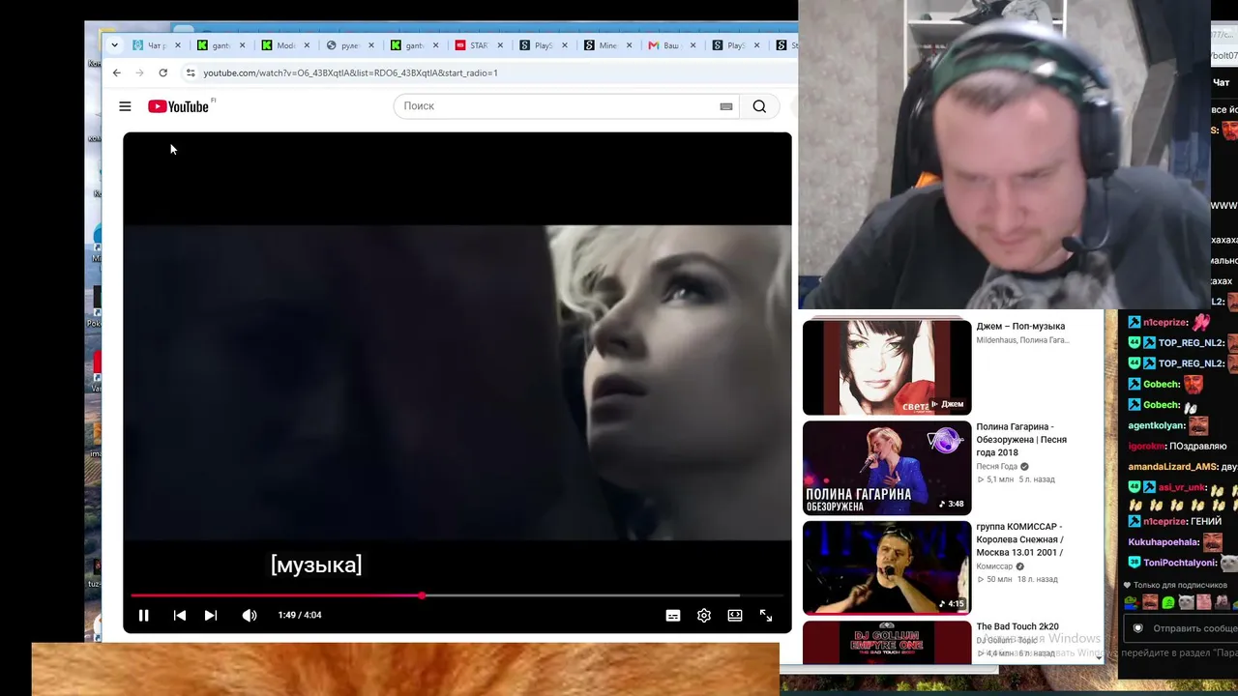Click username amandaLizard_AMS in chat
Image resolution: width=1238 pixels, height=696 pixels.
(1172, 467)
